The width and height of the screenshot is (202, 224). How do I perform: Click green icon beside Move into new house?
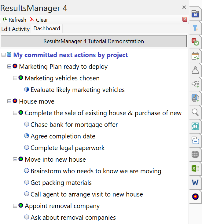[21, 159]
